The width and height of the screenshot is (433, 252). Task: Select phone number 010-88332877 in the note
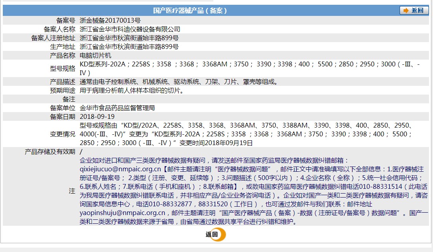click(170, 204)
